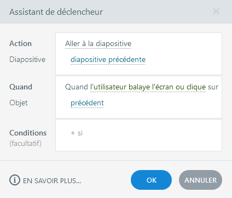The width and height of the screenshot is (232, 198).
Task: Click the 'Objet' field label
Action: coord(19,103)
